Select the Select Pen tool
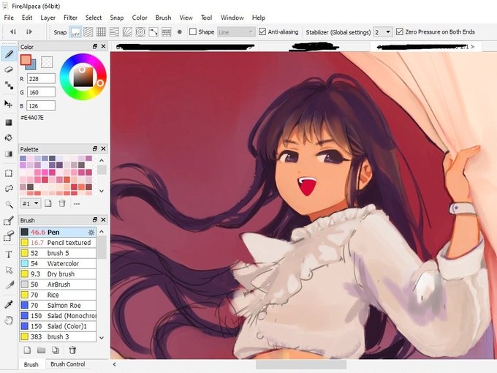 click(x=9, y=220)
